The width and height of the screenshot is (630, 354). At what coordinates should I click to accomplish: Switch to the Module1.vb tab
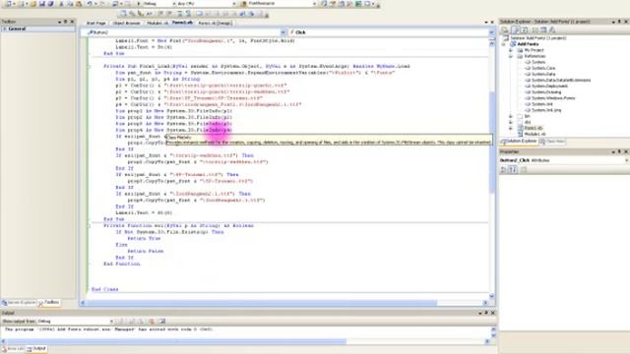(157, 23)
